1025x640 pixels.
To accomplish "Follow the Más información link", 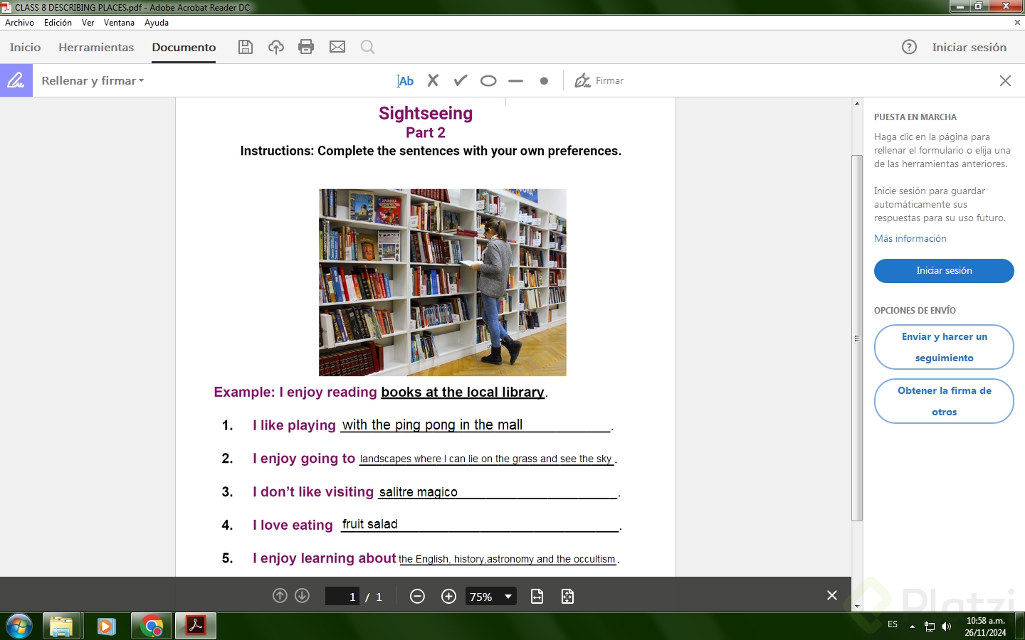I will pos(910,239).
